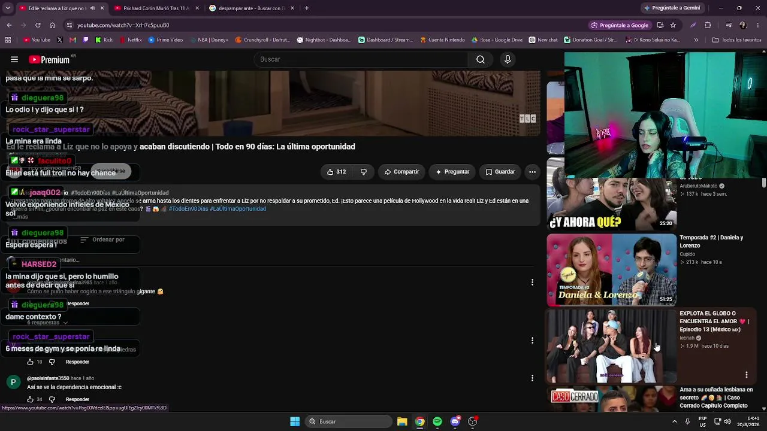767x431 pixels.
Task: Open the Chrome tab search dropdown
Action: pos(8,8)
